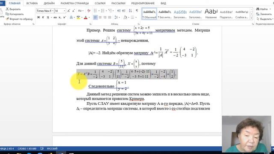Open the Выделить selection menu
The width and height of the screenshot is (274, 154).
(265, 19)
